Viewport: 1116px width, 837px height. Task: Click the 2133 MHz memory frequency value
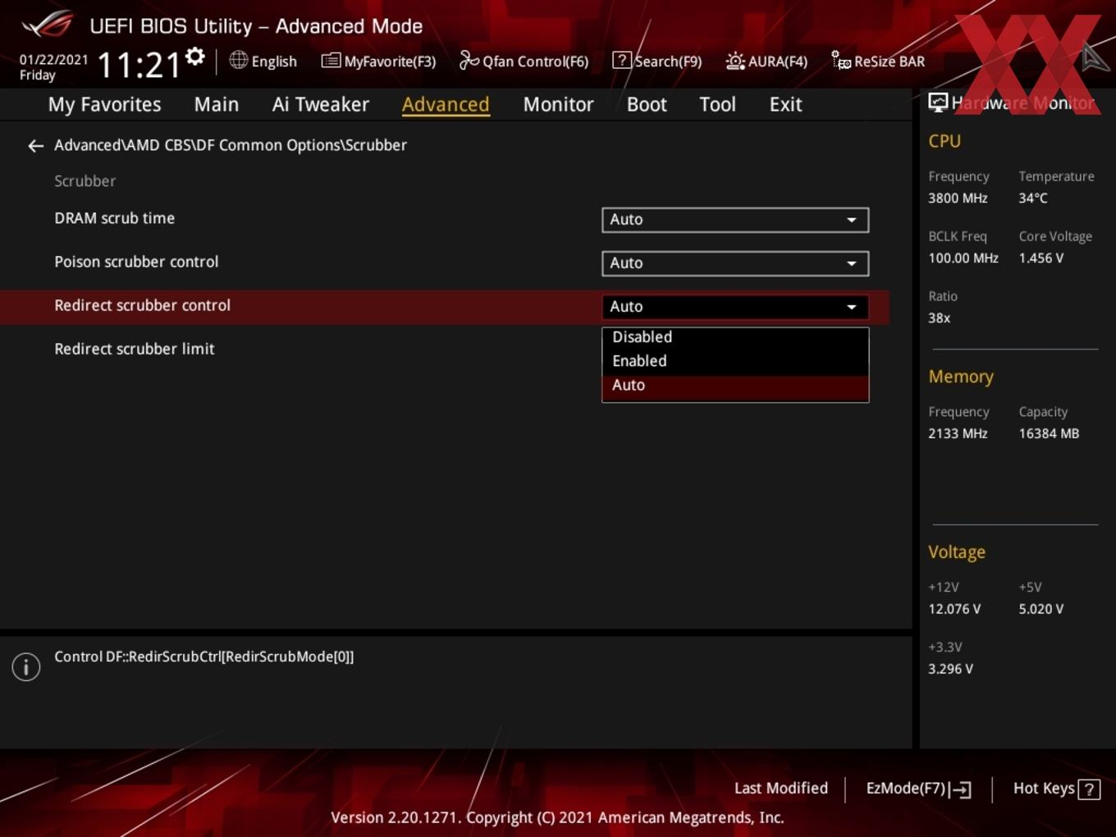point(958,434)
